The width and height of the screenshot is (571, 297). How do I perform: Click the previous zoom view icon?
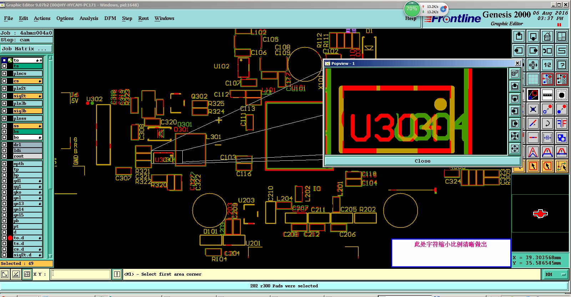(547, 51)
